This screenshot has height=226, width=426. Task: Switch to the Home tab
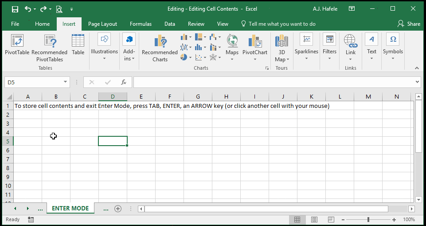pyautogui.click(x=43, y=24)
